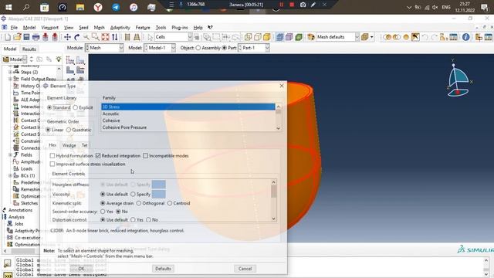The width and height of the screenshot is (494, 278).
Task: Enable hidden line render style
Action: tap(257, 37)
